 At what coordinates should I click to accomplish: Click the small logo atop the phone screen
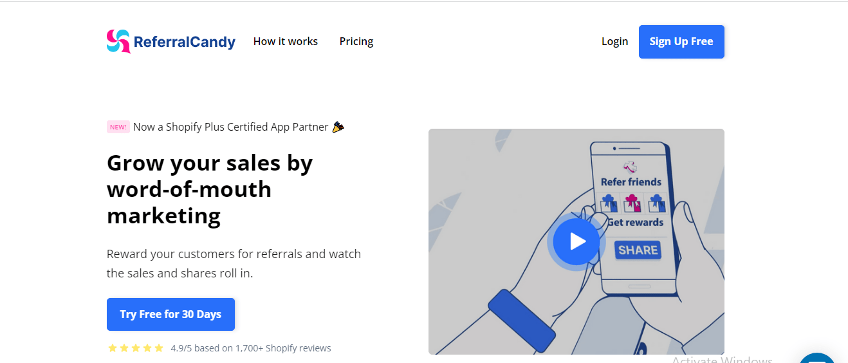[x=631, y=166]
